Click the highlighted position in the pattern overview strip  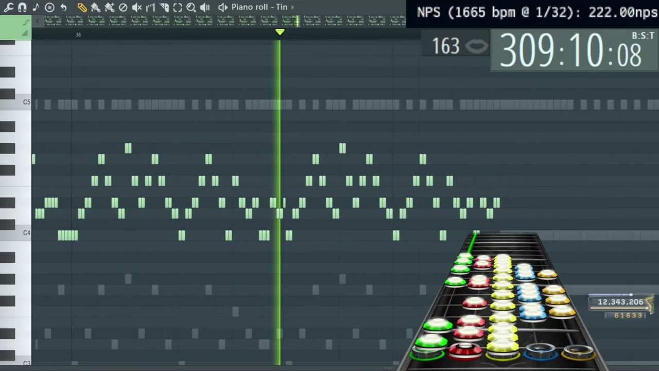(x=297, y=21)
